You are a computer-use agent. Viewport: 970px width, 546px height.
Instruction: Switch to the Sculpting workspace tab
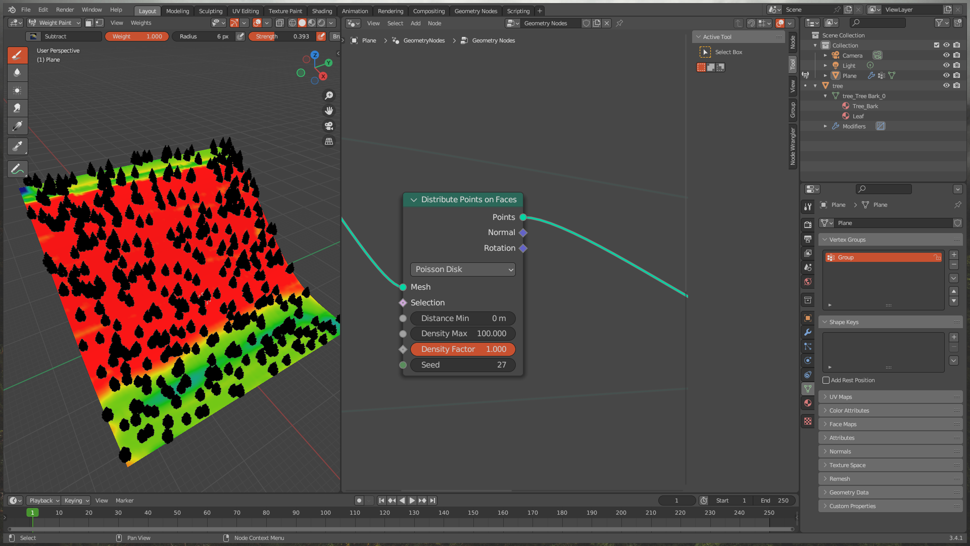click(211, 11)
